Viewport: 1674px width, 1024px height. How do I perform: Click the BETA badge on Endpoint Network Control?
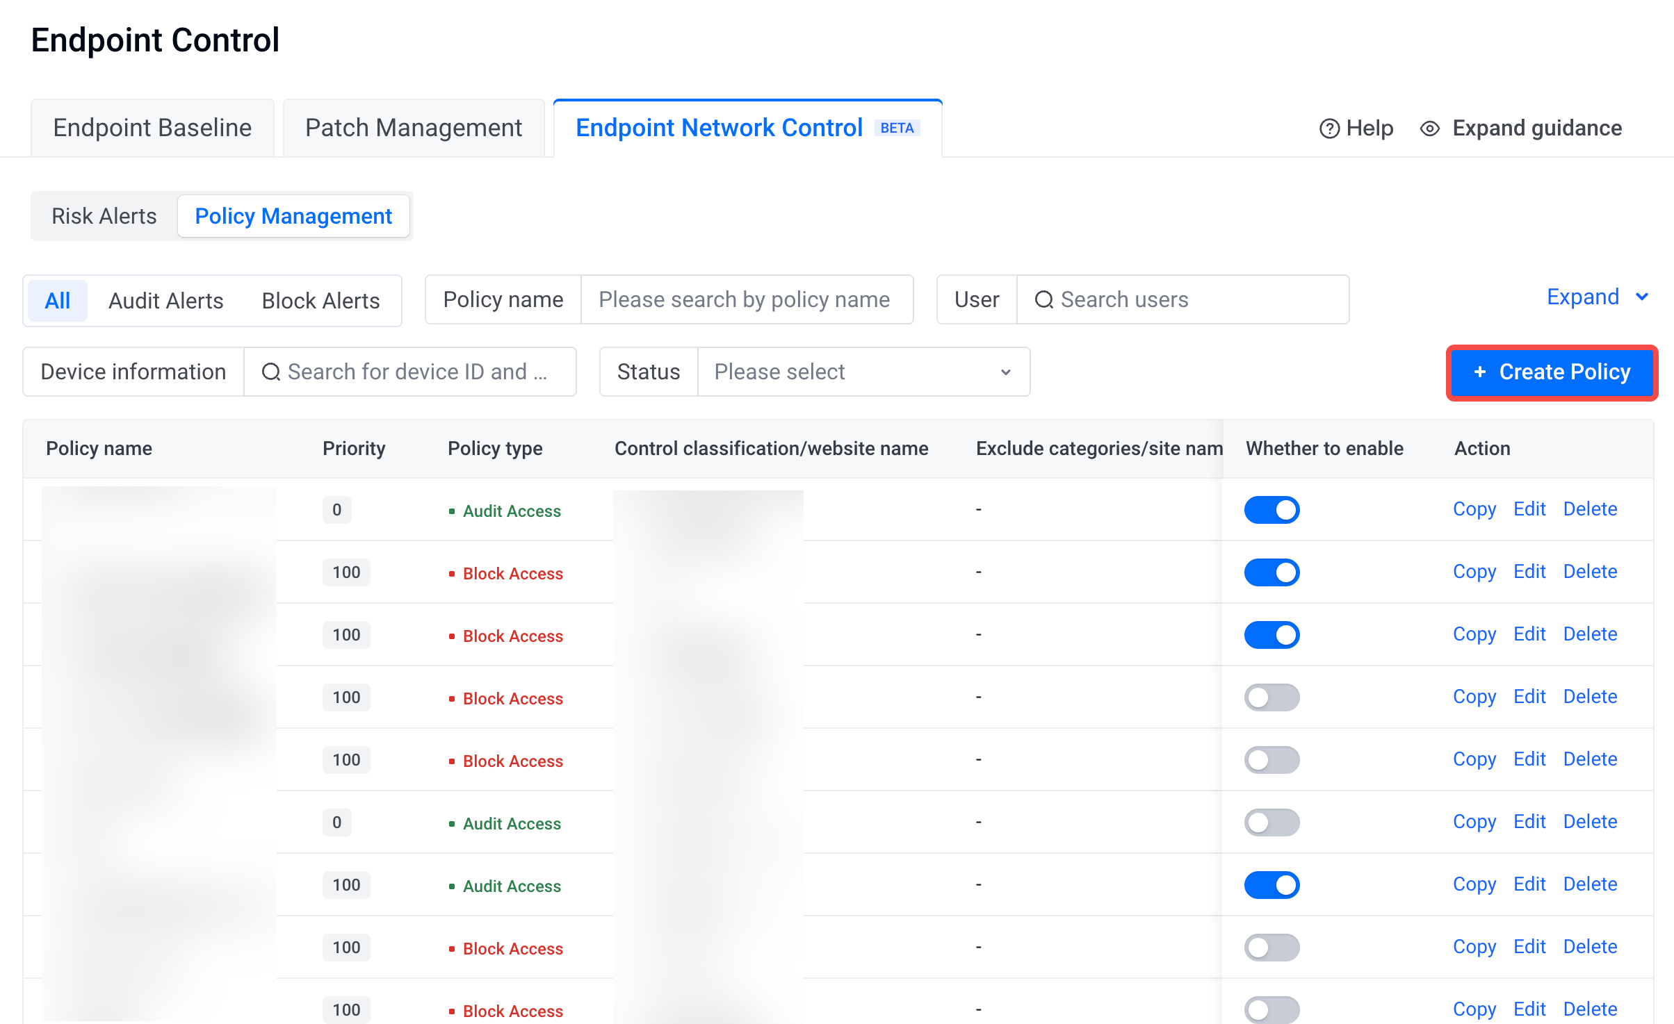[x=897, y=128]
